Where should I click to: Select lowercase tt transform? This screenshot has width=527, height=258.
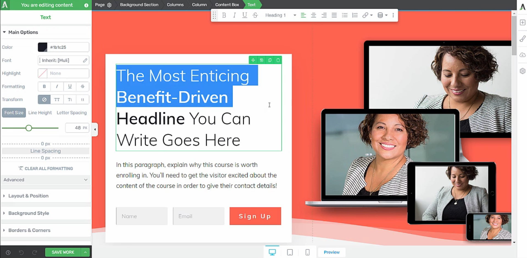[82, 100]
